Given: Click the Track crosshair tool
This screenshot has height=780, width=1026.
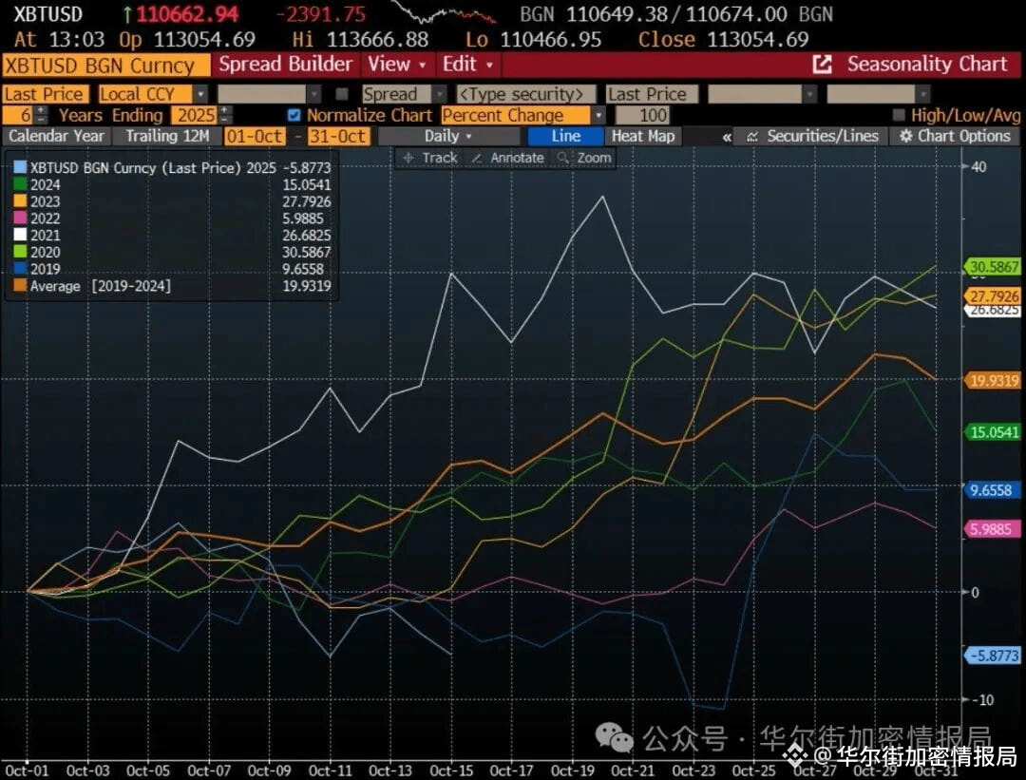Looking at the screenshot, I should pyautogui.click(x=430, y=158).
